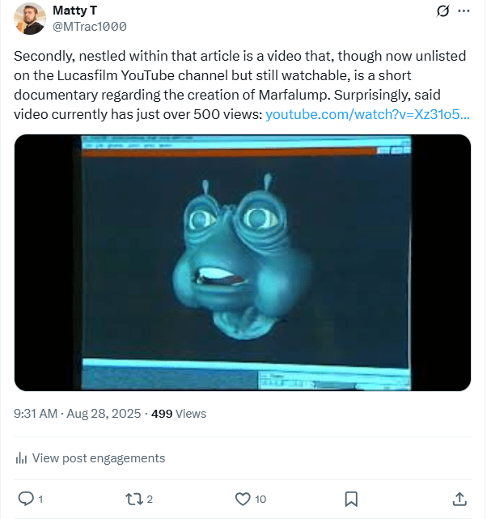Click the Grok explain-post icon
487x519 pixels.
point(443,11)
